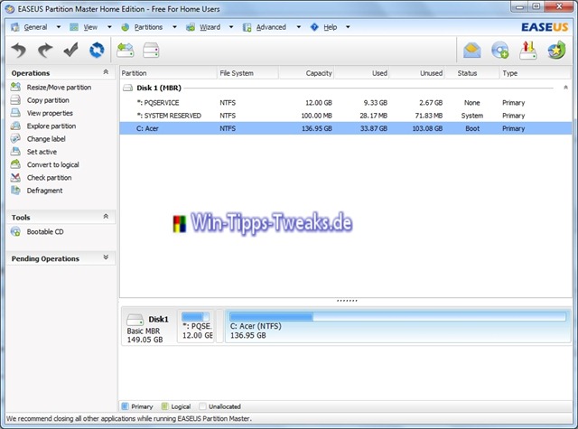Viewport: 578px width, 429px height.
Task: Click the Change label link
Action: click(x=46, y=139)
